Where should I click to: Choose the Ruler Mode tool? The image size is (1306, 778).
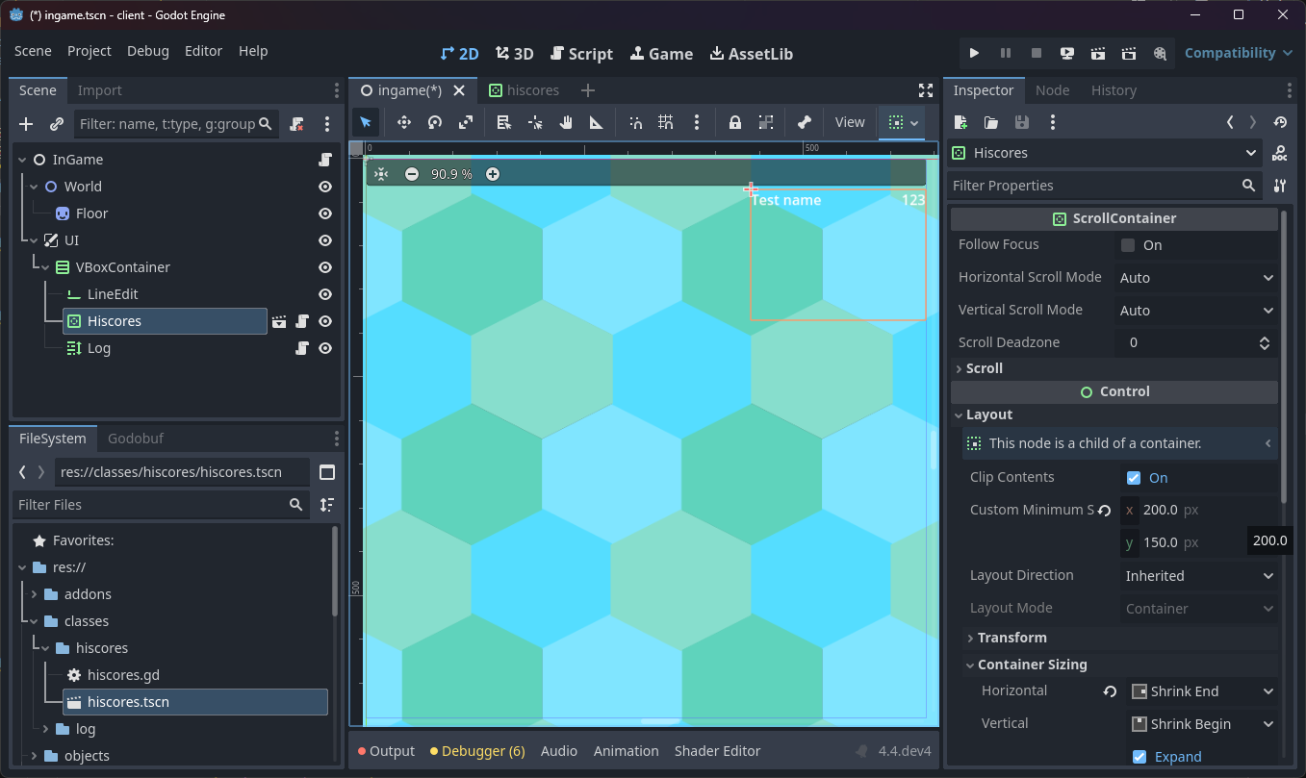[x=597, y=122]
